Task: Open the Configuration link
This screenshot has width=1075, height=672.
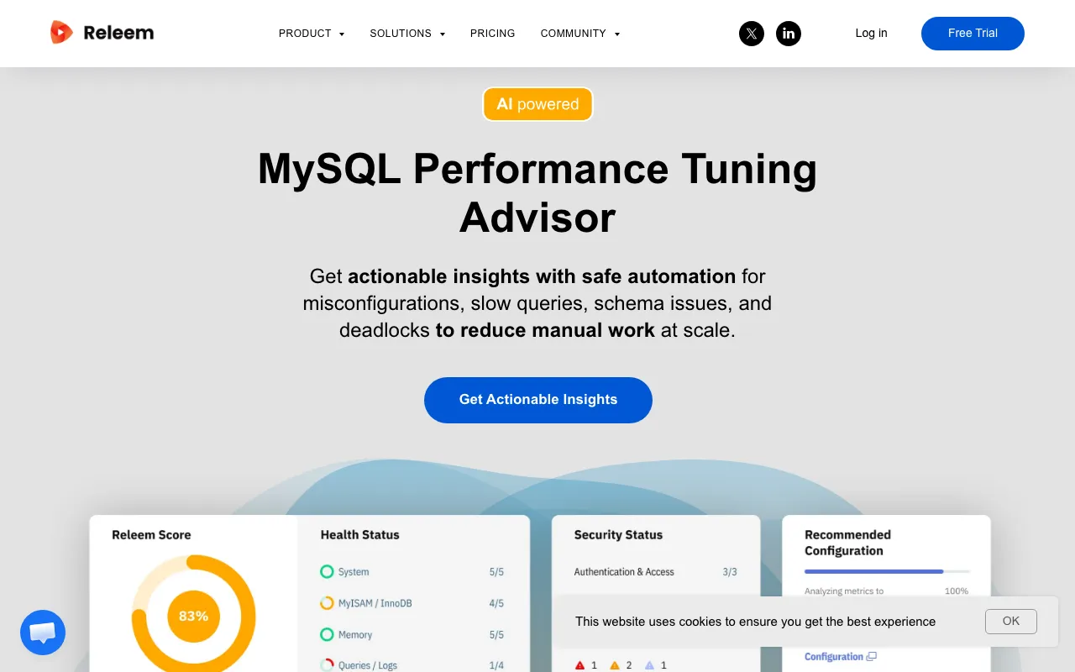Action: [834, 657]
